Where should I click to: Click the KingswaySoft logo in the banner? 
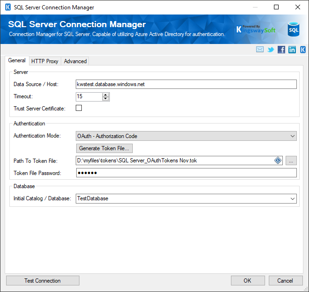click(x=256, y=29)
